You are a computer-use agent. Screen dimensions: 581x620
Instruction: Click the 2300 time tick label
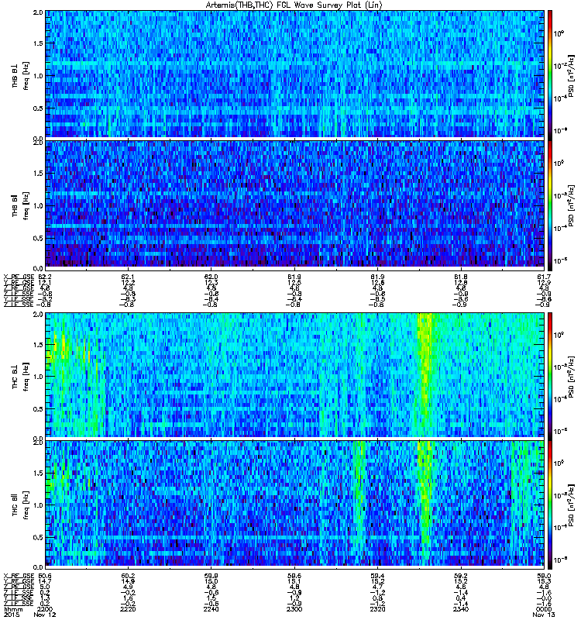point(294,609)
